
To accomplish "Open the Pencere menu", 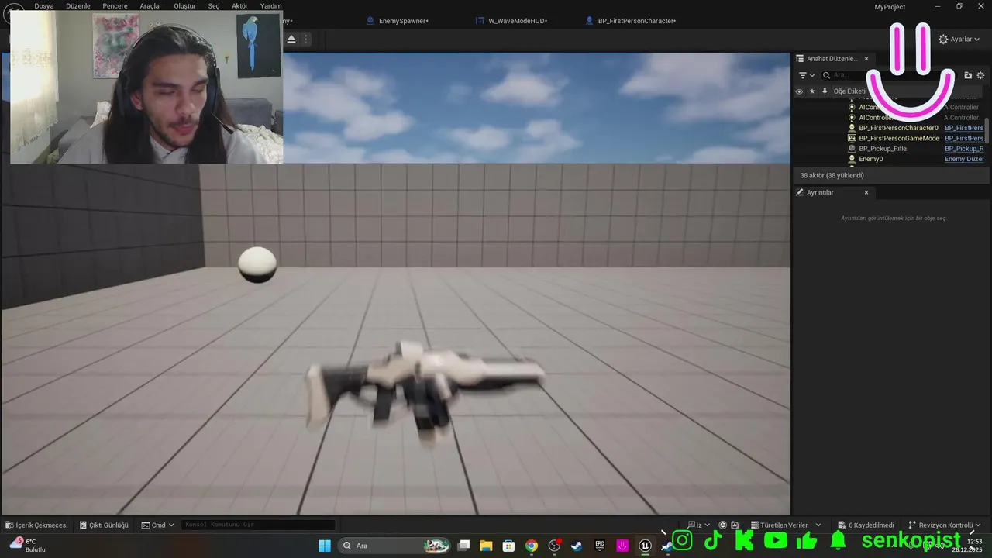I will coord(115,5).
